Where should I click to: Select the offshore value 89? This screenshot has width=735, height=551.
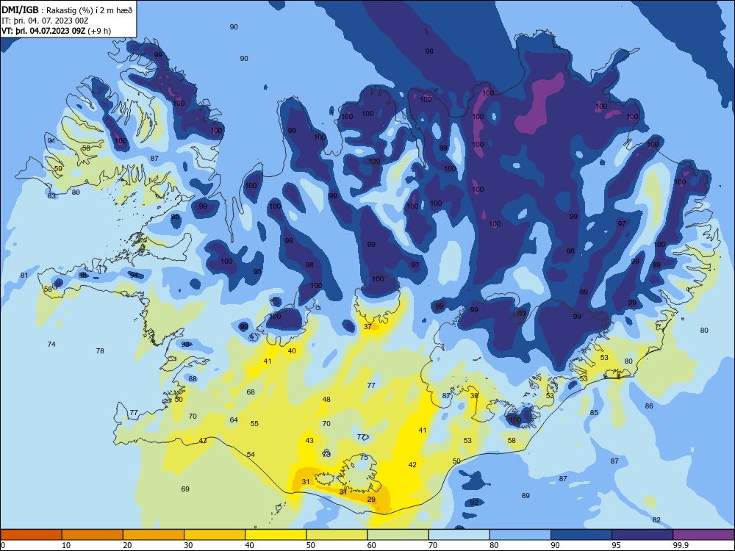point(526,496)
